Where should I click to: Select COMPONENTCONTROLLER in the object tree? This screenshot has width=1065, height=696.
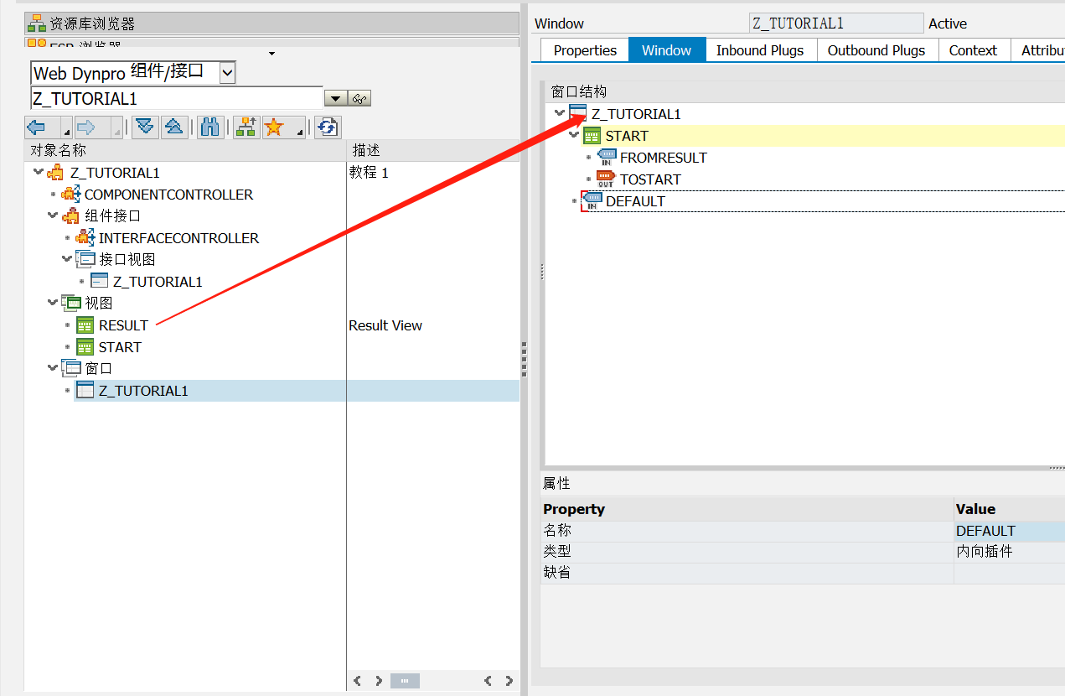point(168,195)
